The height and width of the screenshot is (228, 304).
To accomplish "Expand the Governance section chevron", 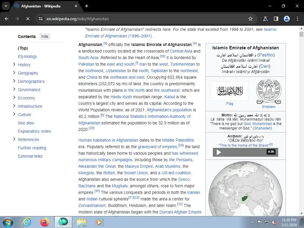I will (14, 89).
